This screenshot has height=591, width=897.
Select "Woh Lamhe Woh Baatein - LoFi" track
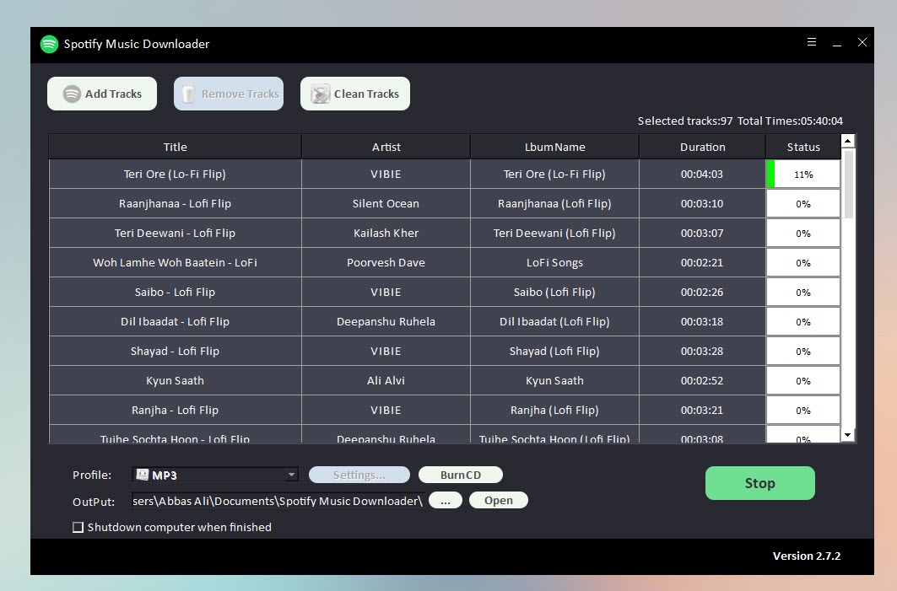(175, 262)
